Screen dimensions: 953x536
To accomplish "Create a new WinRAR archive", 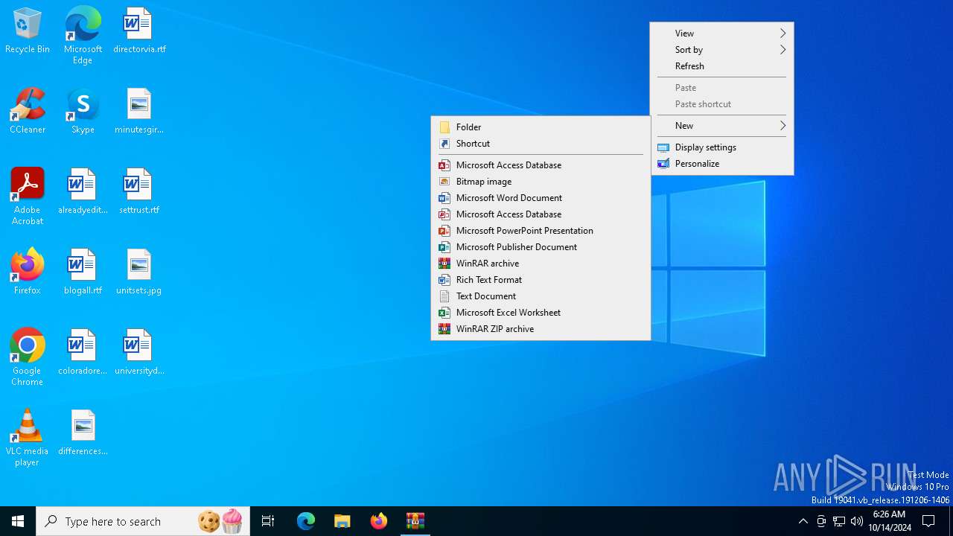I will tap(541, 264).
